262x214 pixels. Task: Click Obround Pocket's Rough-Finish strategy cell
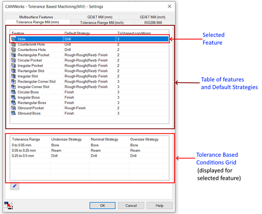click(x=75, y=108)
